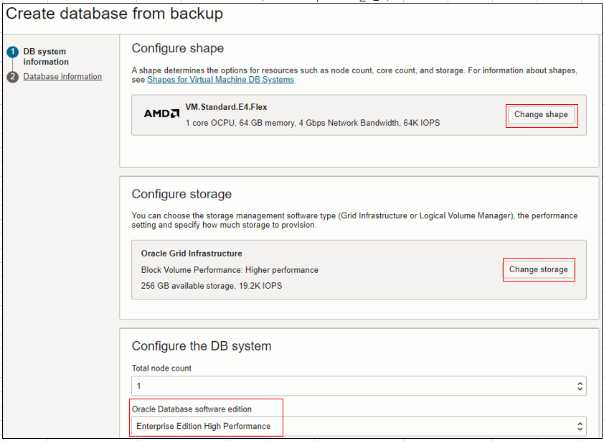The image size is (604, 441).
Task: Go to Database information step
Action: [x=62, y=76]
